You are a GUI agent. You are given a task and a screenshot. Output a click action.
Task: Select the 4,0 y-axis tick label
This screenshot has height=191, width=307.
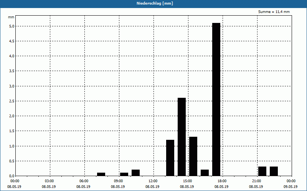pyautogui.click(x=12, y=56)
